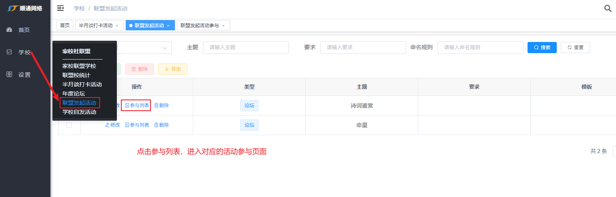
Task: Close the 联盟发起活动参与 tab
Action: point(223,26)
